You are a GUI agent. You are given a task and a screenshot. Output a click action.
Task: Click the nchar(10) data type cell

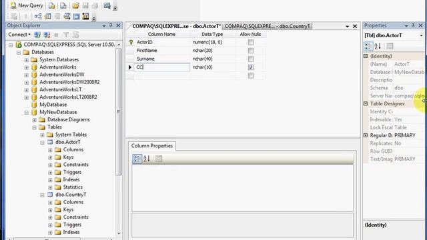(x=212, y=67)
